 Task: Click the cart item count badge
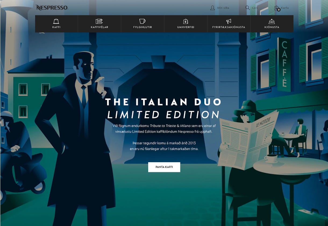[279, 10]
